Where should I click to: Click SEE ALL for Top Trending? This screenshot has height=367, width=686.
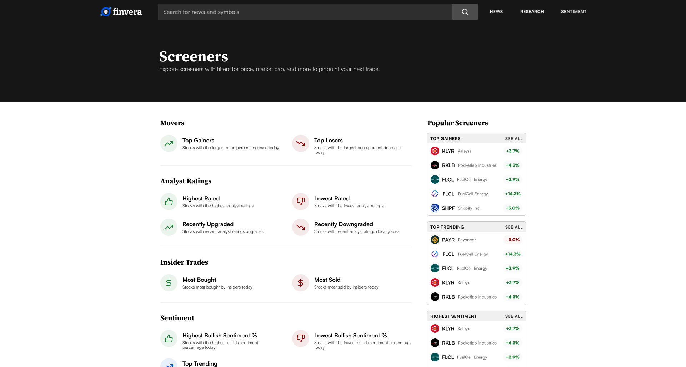[514, 227]
